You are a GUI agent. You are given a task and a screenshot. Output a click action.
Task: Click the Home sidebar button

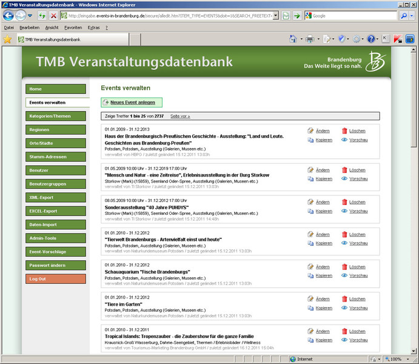[x=56, y=89]
